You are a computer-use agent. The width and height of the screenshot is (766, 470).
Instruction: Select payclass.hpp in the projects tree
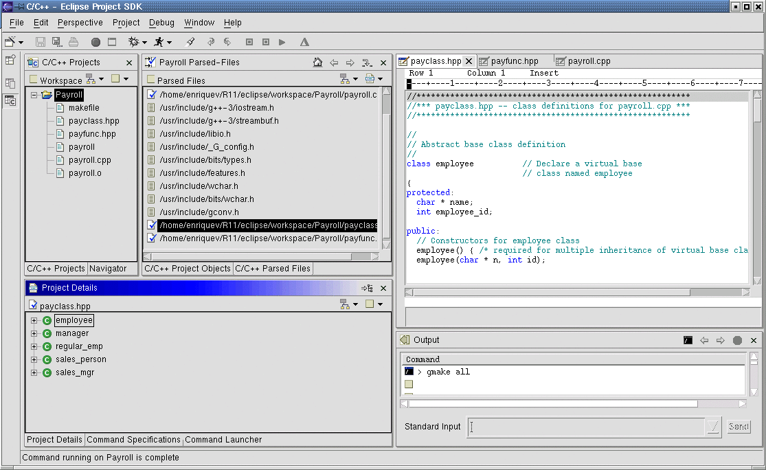[93, 121]
